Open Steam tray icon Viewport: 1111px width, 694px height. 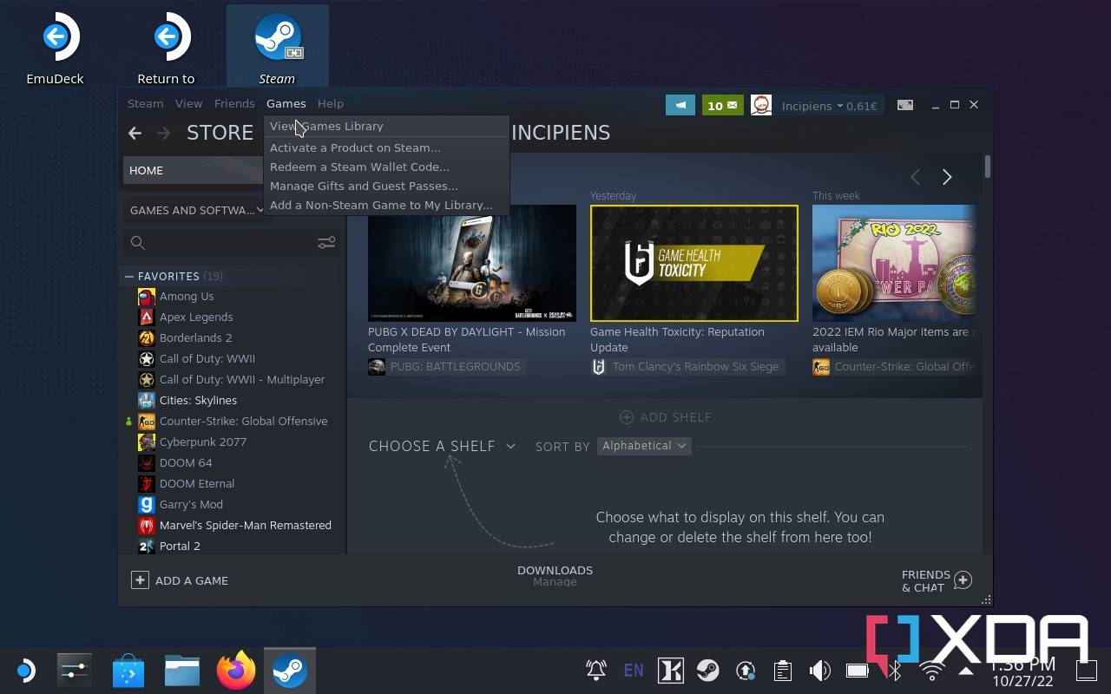[707, 671]
